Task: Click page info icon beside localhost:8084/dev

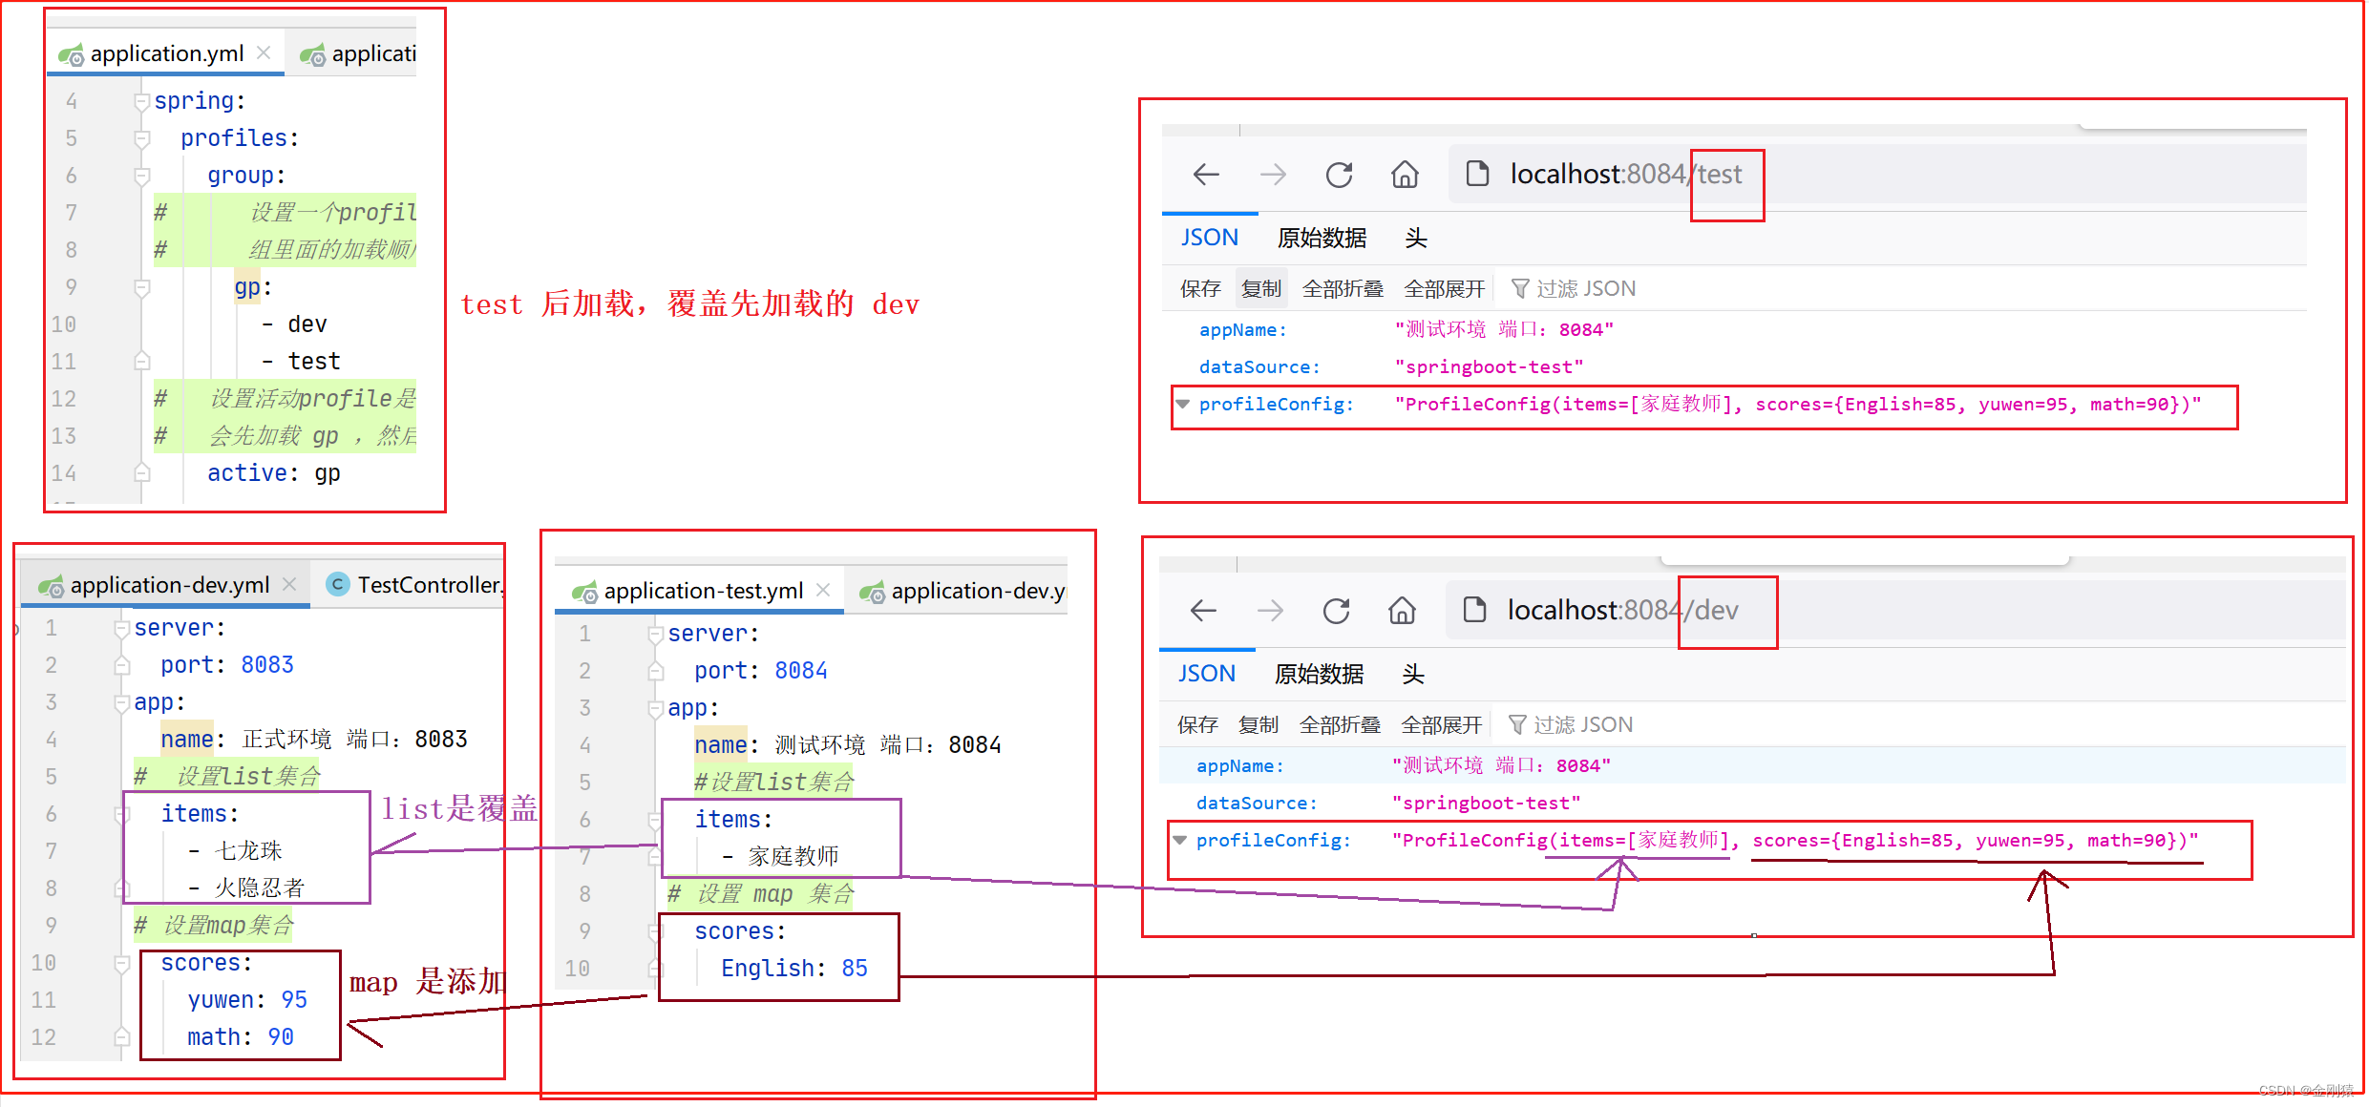Action: tap(1474, 610)
